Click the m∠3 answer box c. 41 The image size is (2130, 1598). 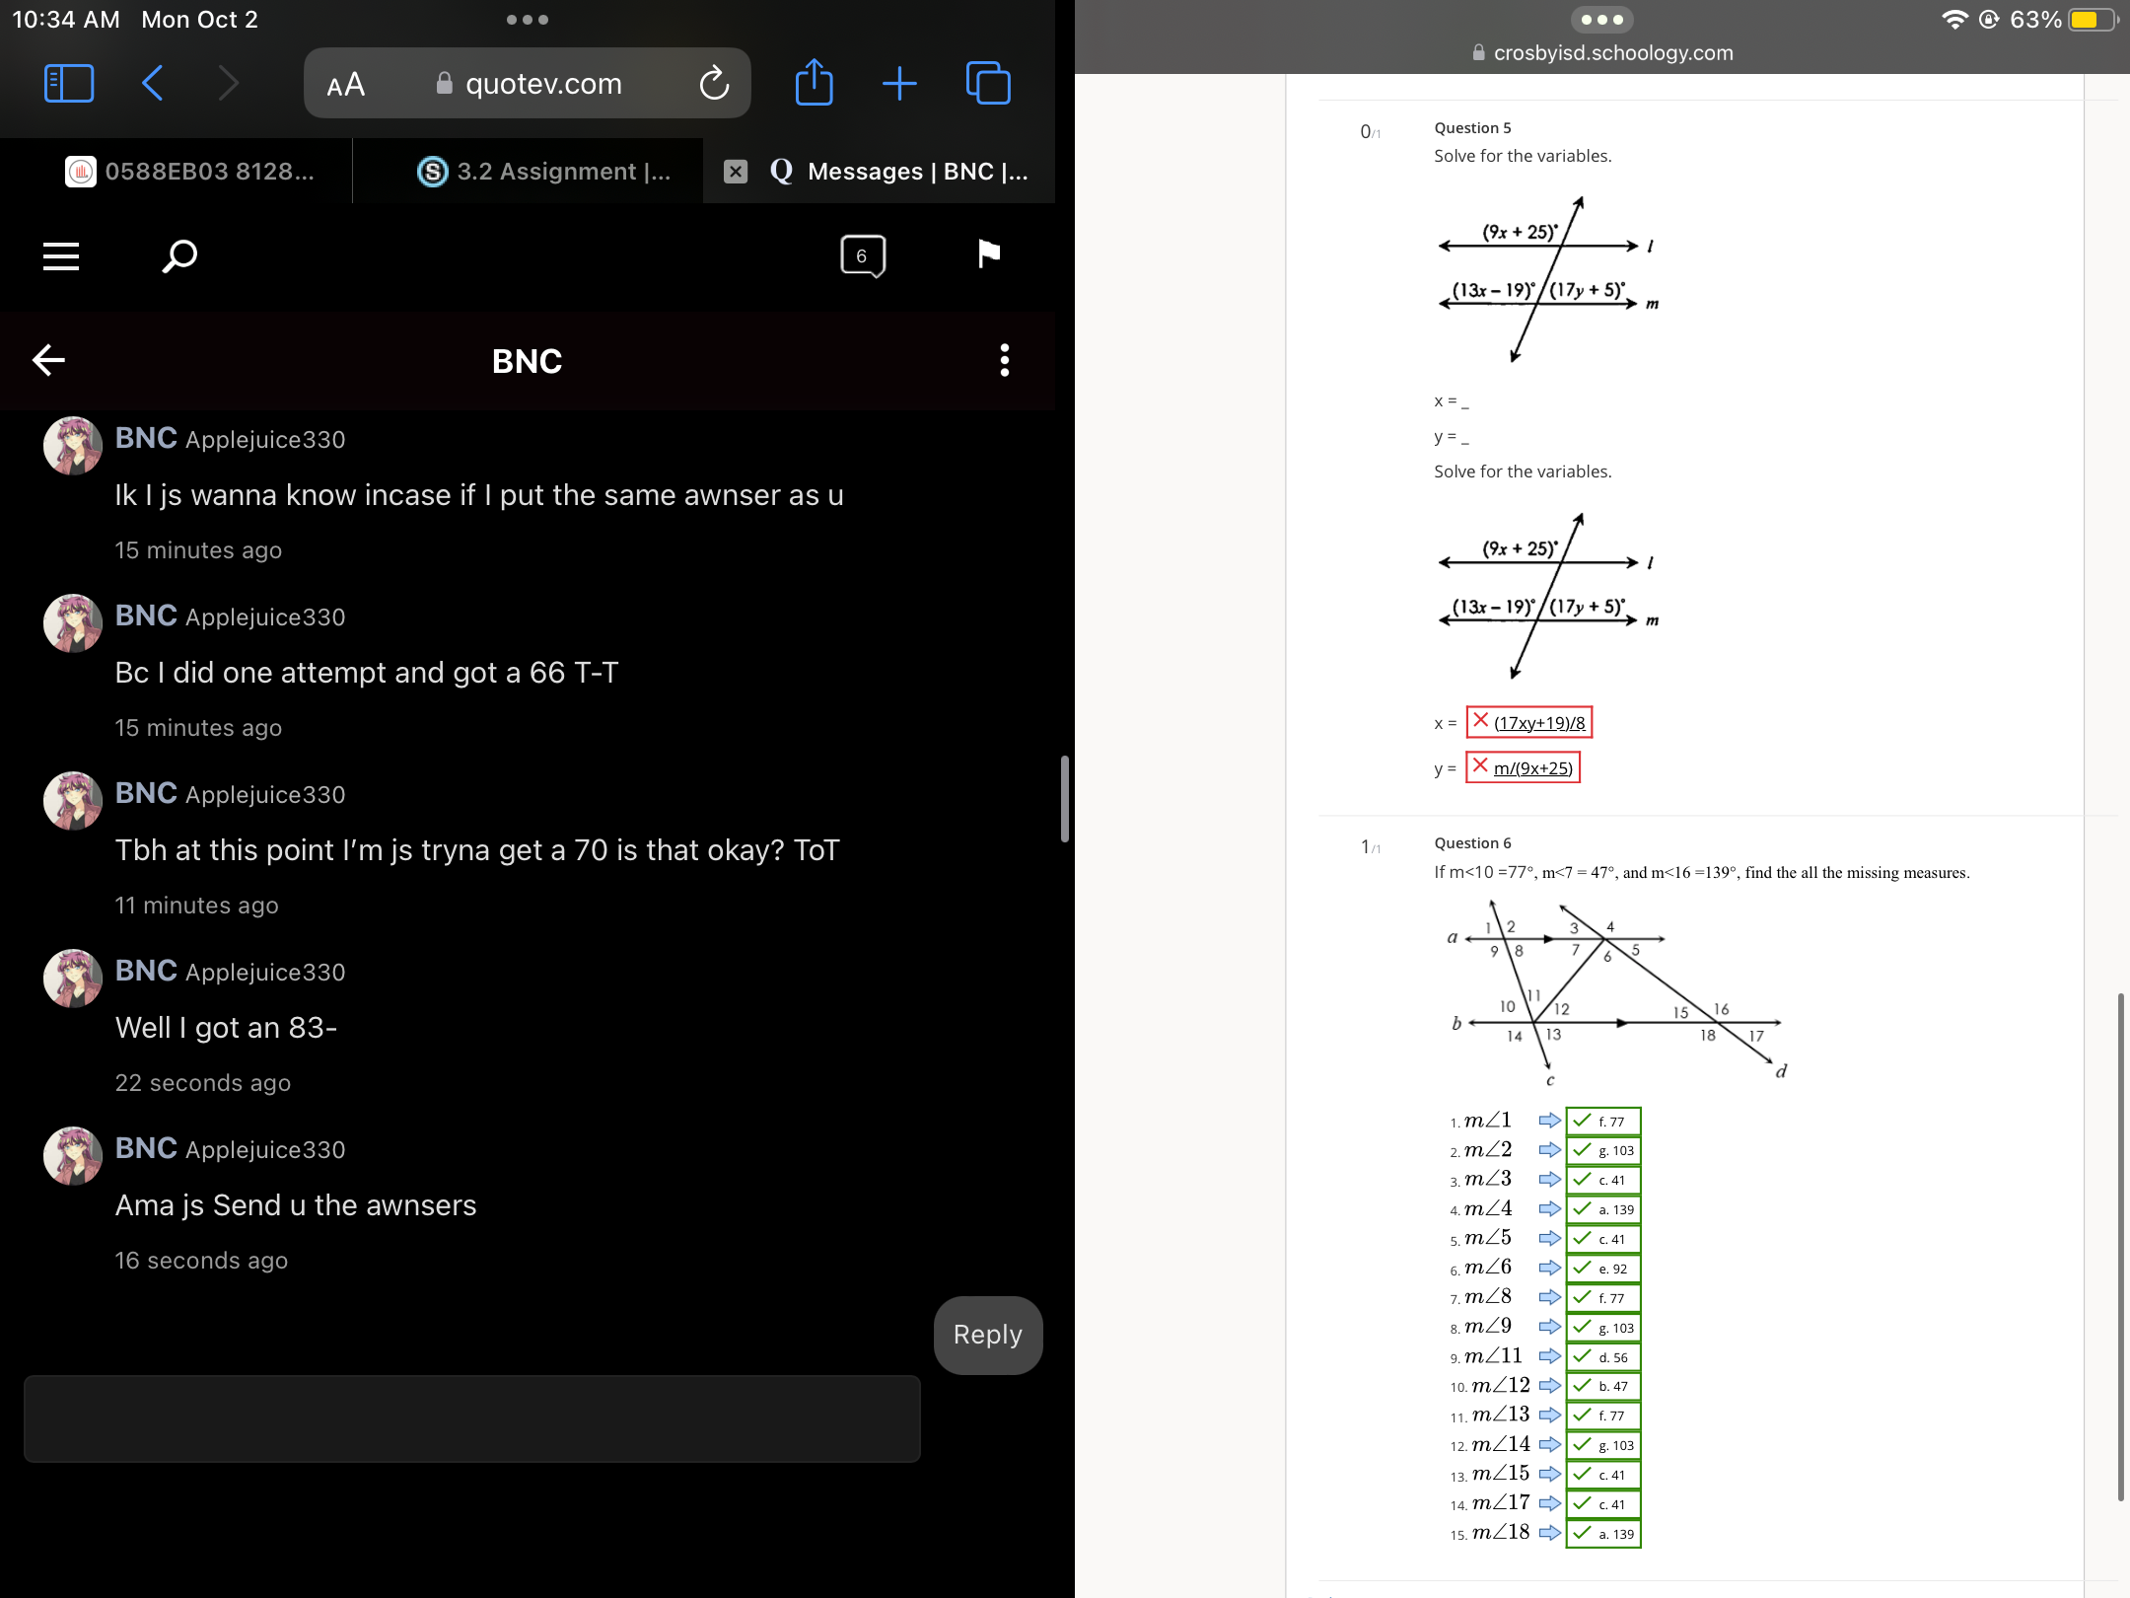[1603, 1180]
